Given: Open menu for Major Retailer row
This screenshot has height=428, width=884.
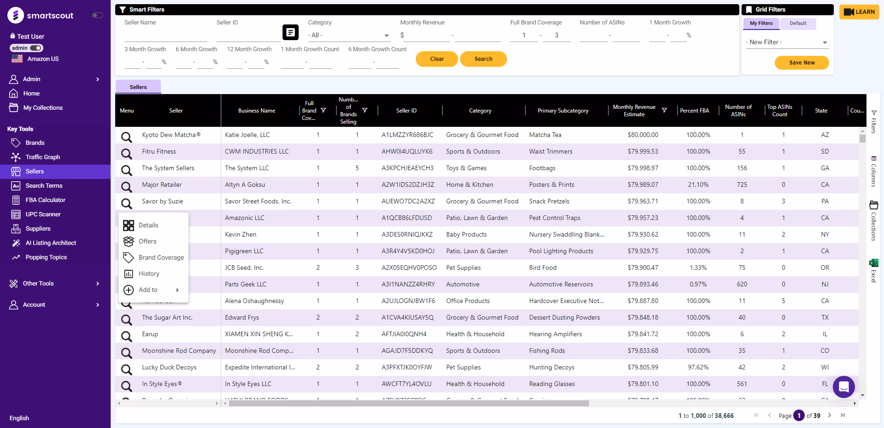Looking at the screenshot, I should pyautogui.click(x=126, y=187).
